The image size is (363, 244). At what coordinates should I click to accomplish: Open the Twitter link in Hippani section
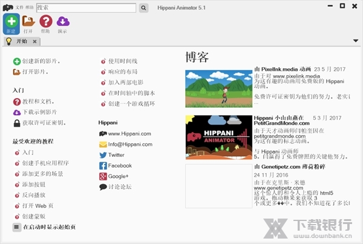pos(116,155)
